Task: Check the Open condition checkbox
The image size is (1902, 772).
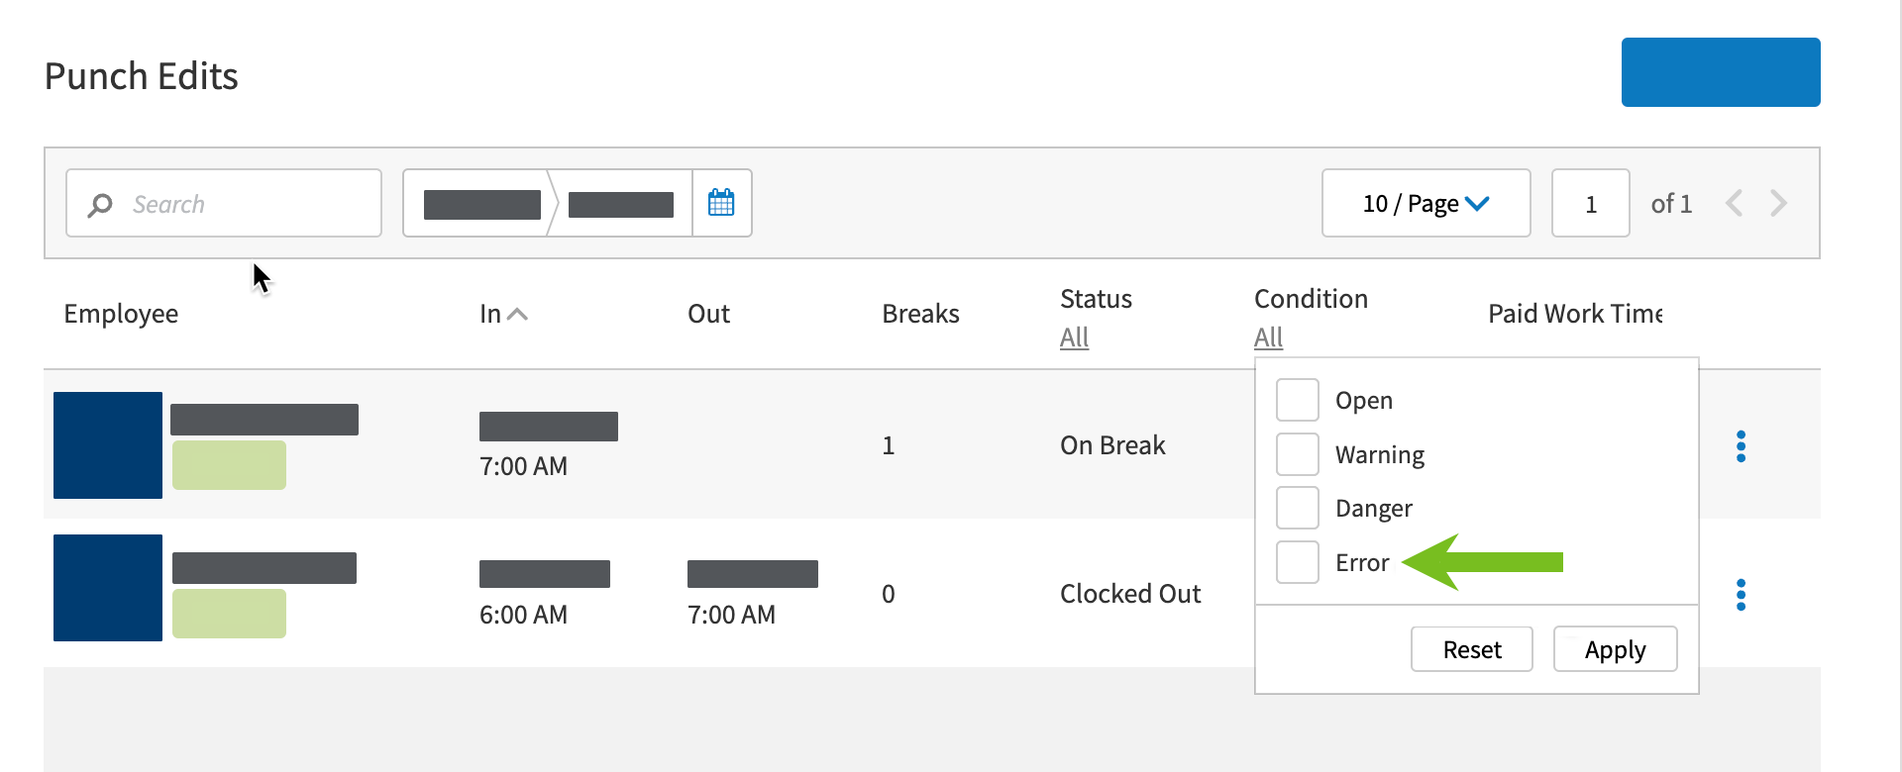Action: [1297, 400]
